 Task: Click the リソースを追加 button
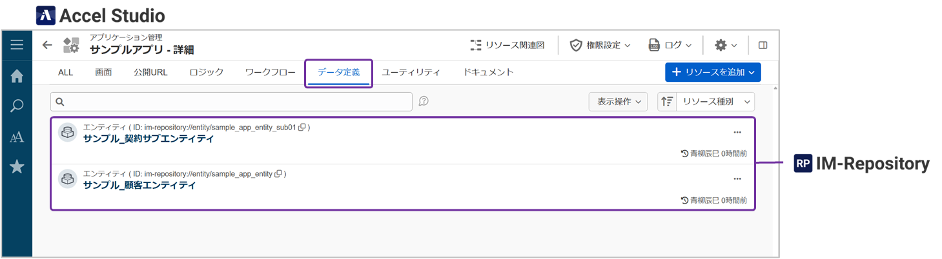[x=713, y=72]
